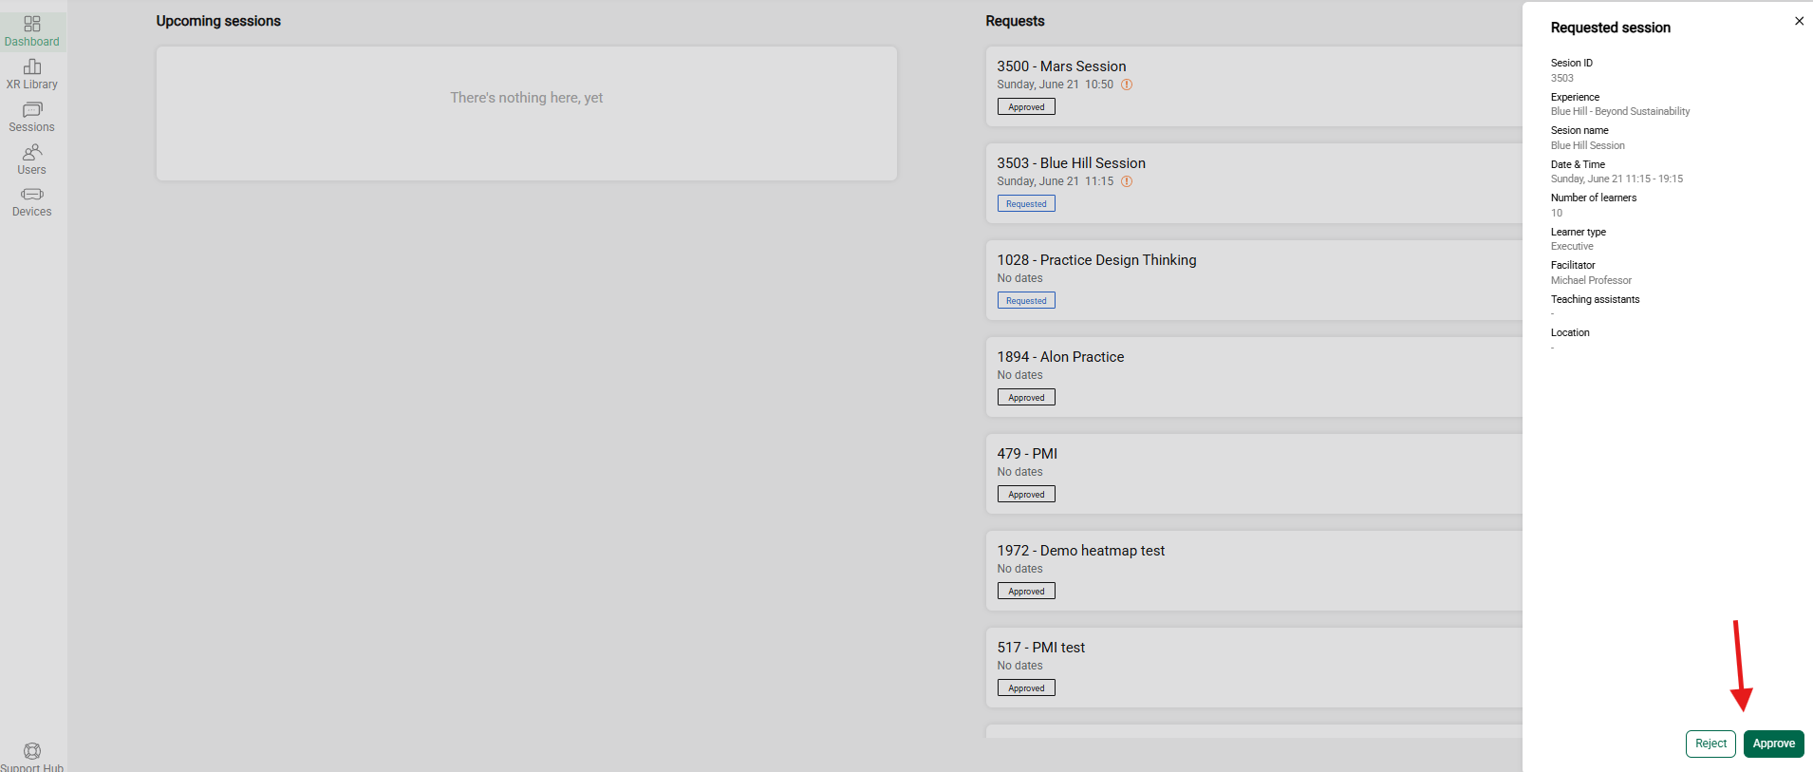Open the XR Library icon
Image resolution: width=1813 pixels, height=772 pixels.
click(32, 66)
